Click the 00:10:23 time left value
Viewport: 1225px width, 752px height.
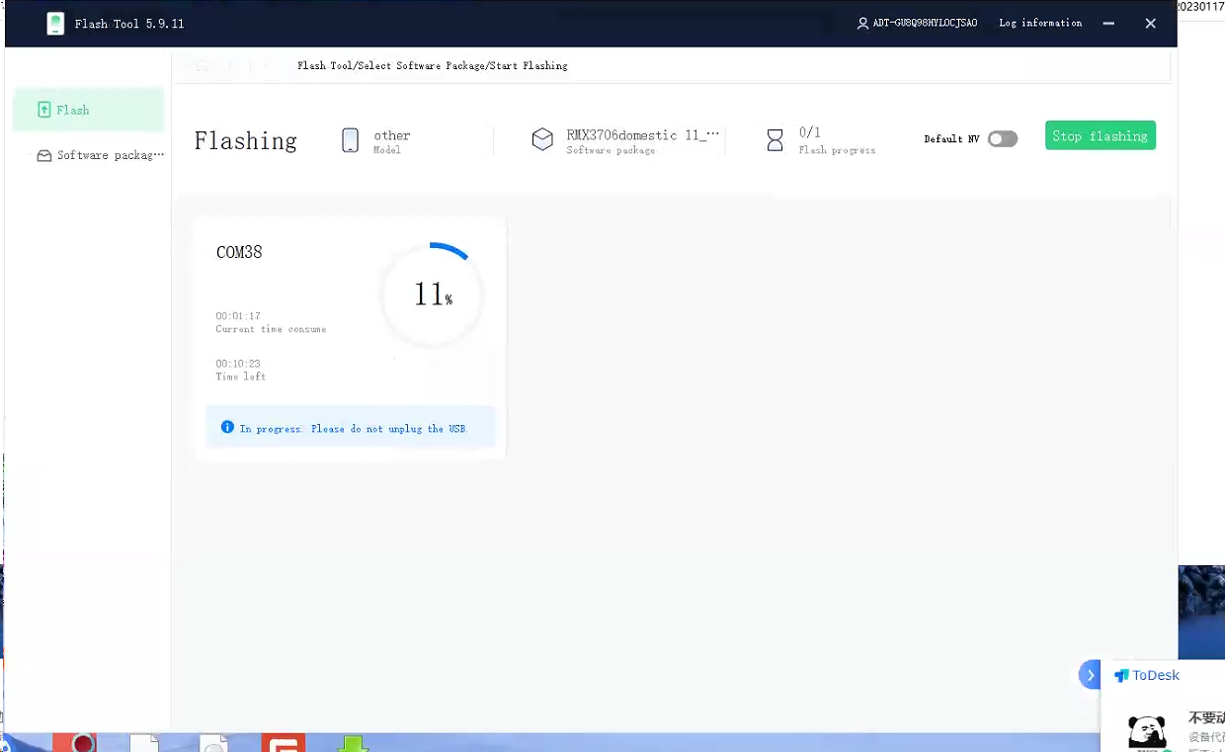click(x=238, y=364)
